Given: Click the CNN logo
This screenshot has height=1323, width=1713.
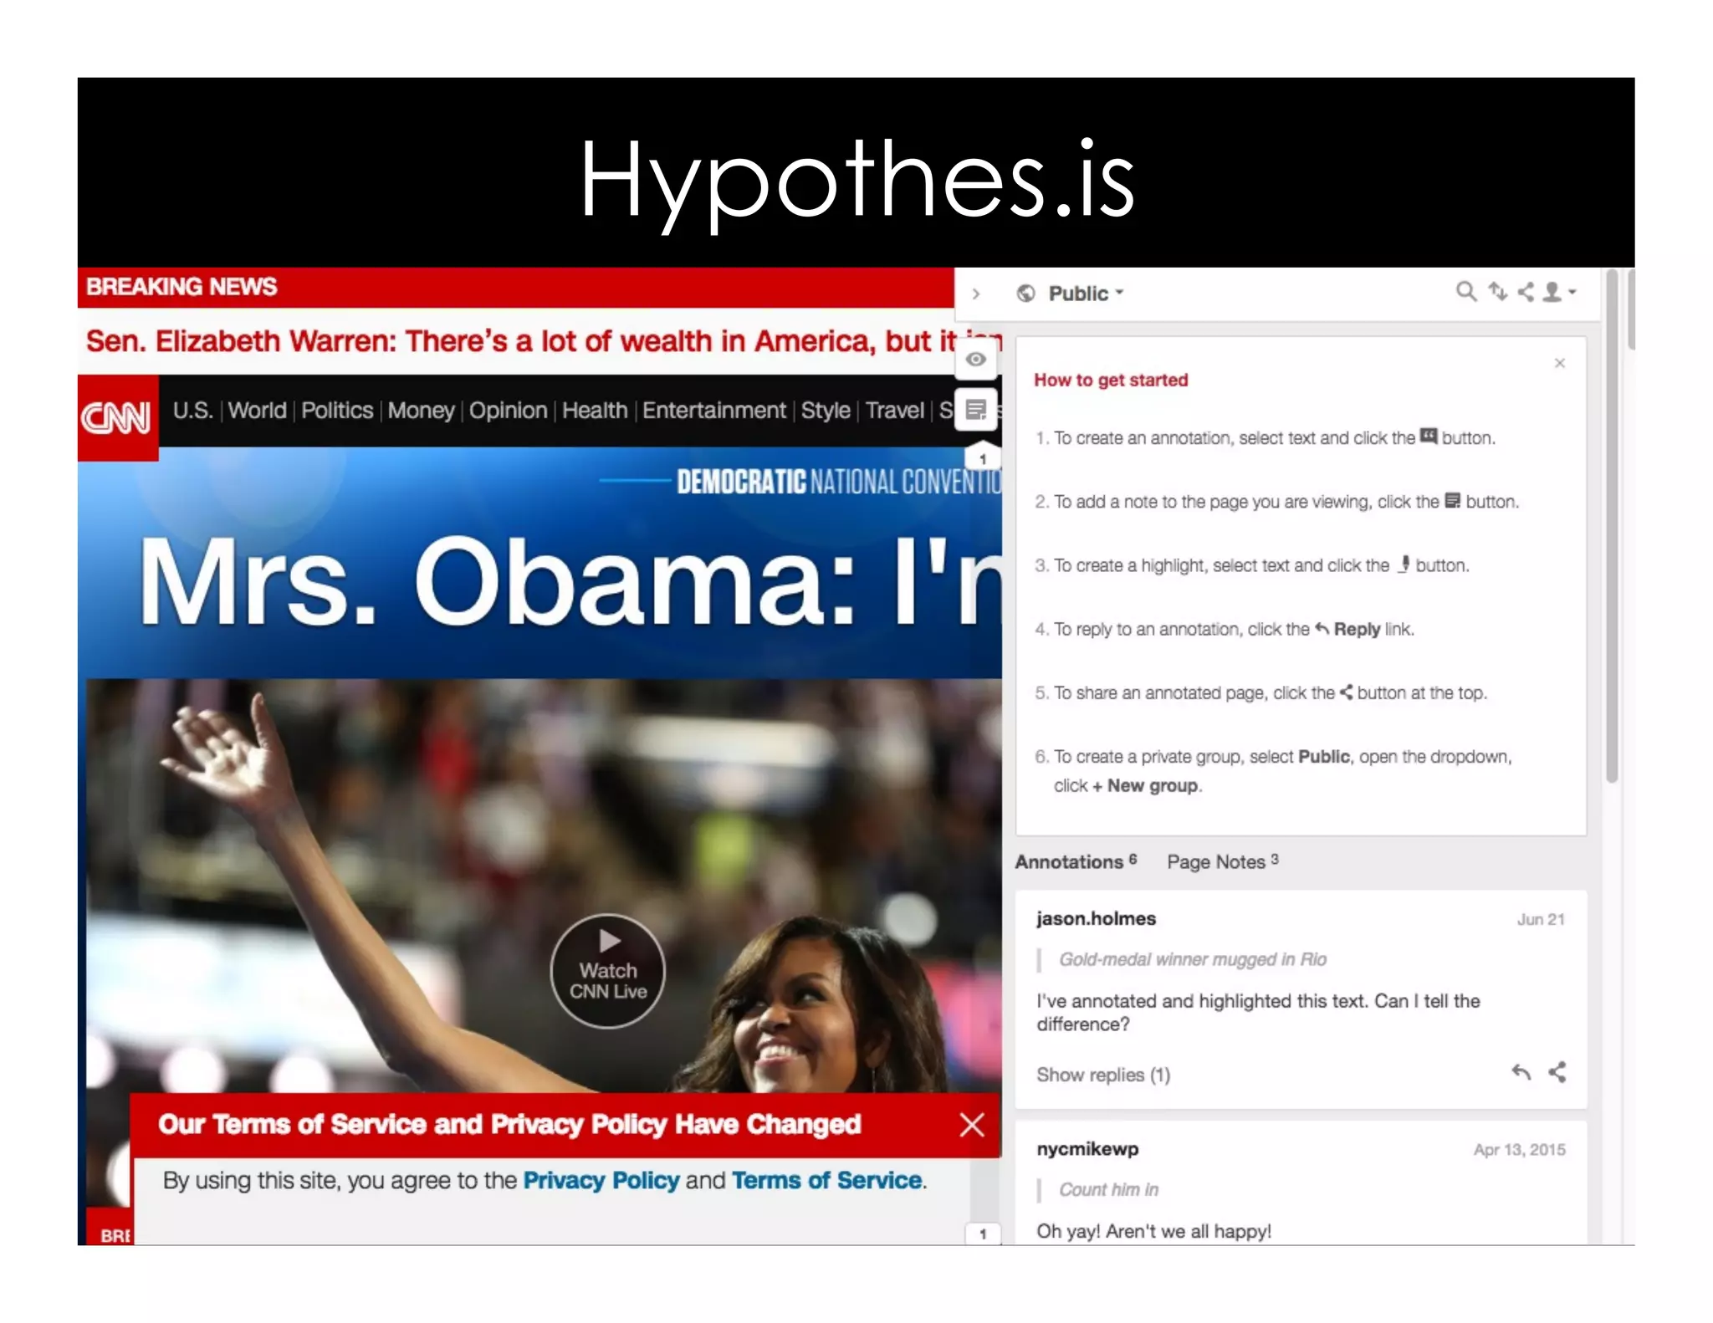Looking at the screenshot, I should click(117, 417).
